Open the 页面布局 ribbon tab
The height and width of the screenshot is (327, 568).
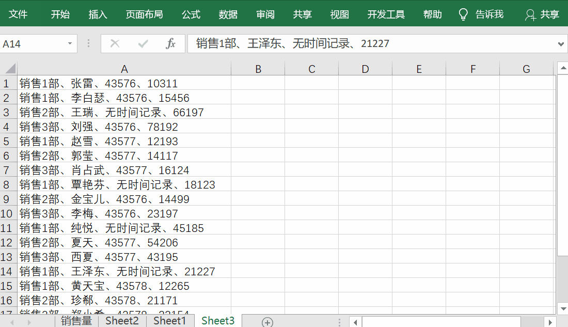(144, 14)
